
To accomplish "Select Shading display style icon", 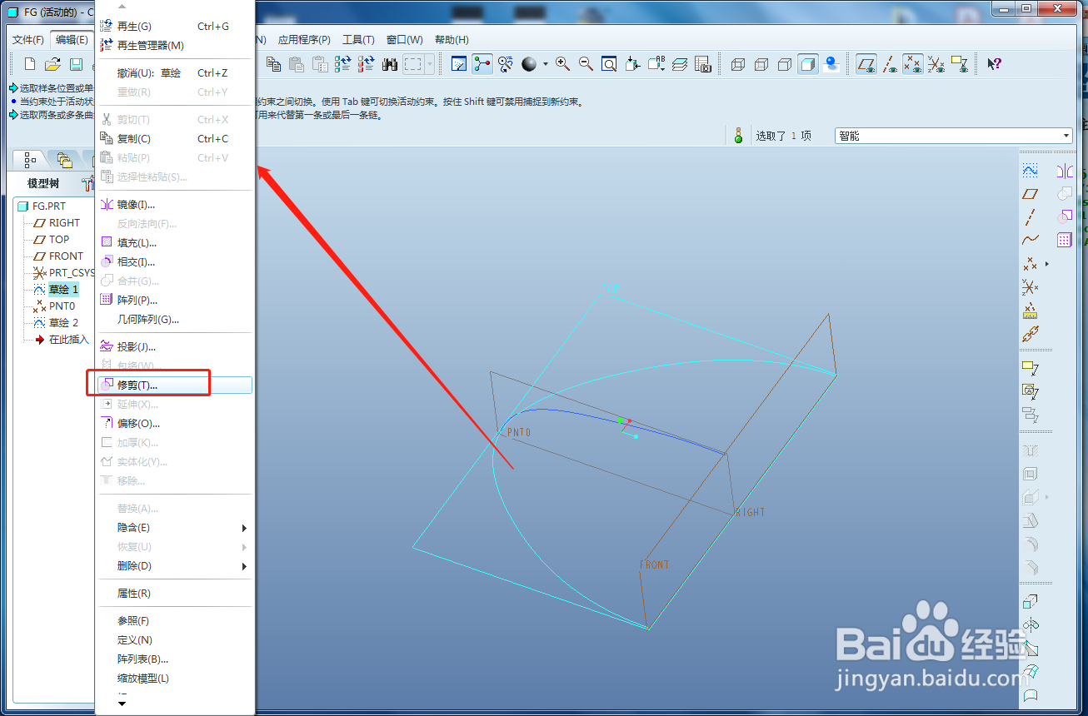I will click(807, 64).
